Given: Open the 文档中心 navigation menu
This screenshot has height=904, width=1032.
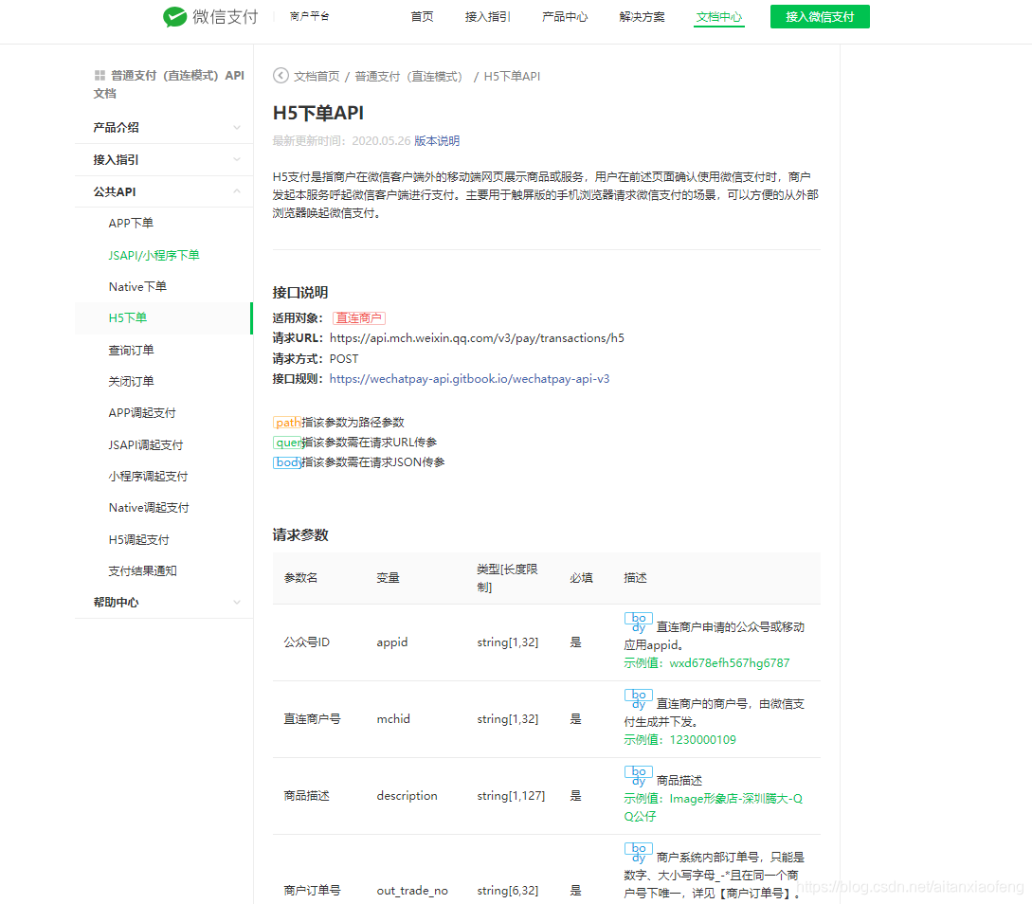Looking at the screenshot, I should [718, 16].
